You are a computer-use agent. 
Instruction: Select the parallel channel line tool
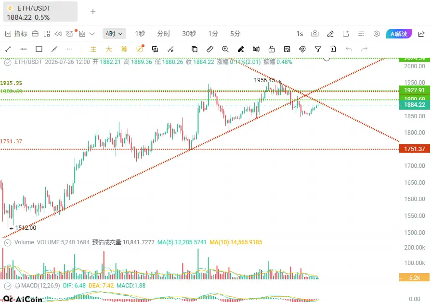[x=54, y=49]
